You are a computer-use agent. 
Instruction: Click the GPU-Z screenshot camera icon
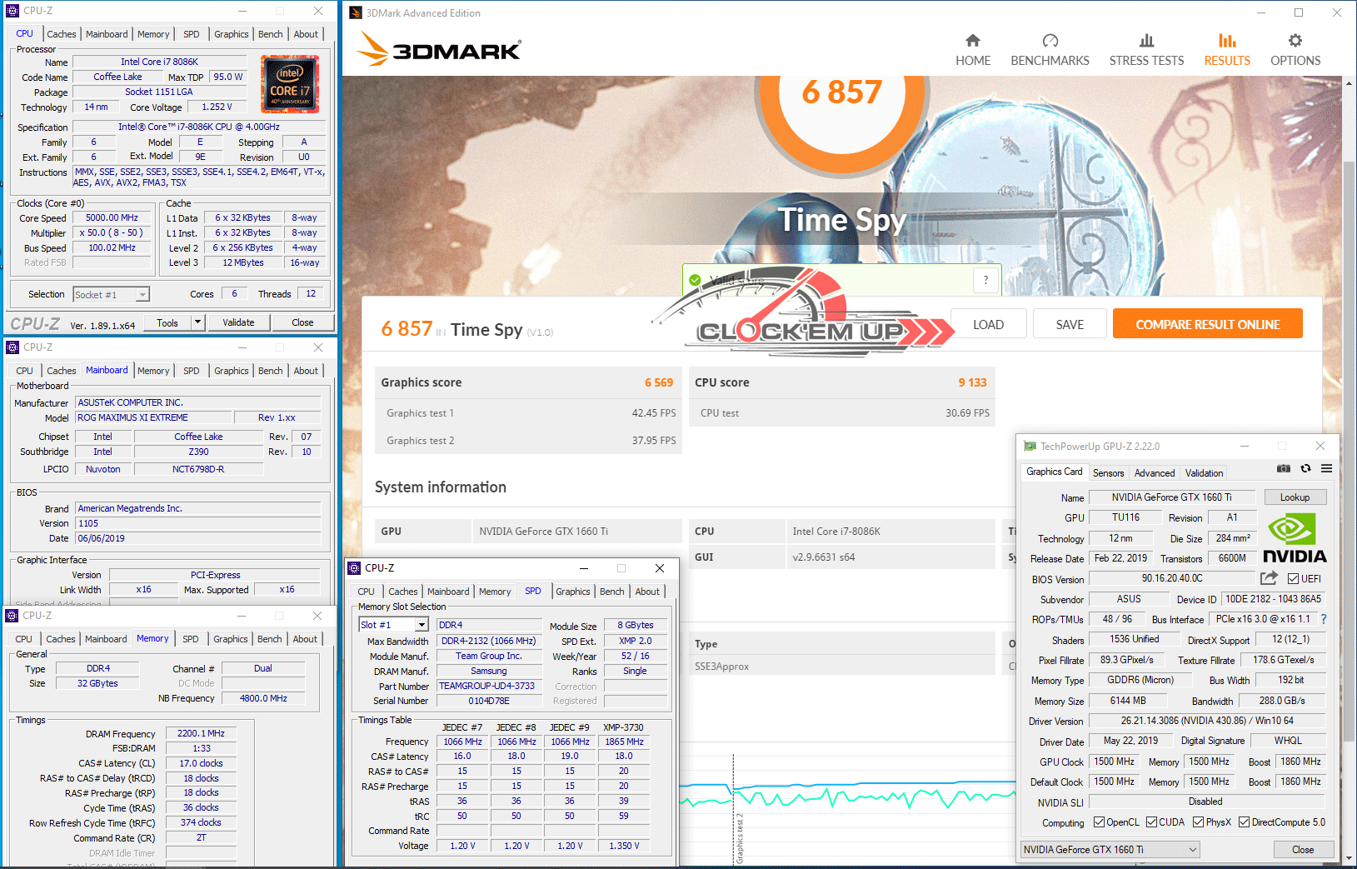1284,469
